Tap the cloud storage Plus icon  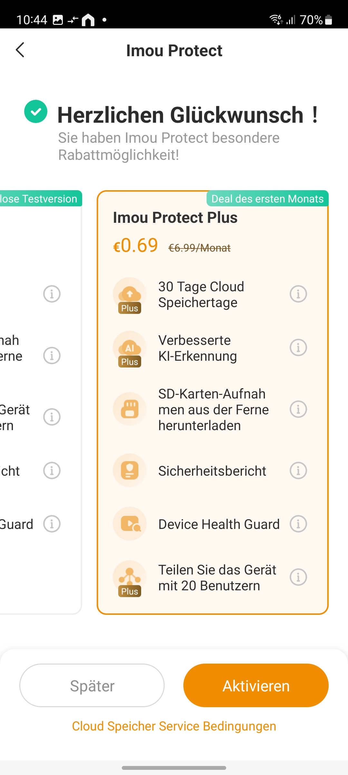[x=130, y=294]
